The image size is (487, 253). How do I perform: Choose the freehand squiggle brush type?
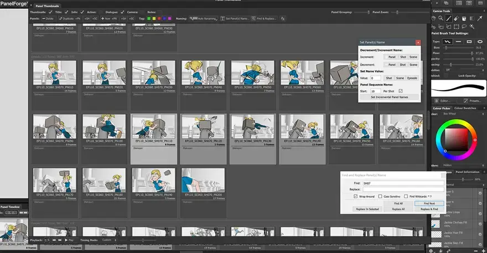pyautogui.click(x=447, y=41)
